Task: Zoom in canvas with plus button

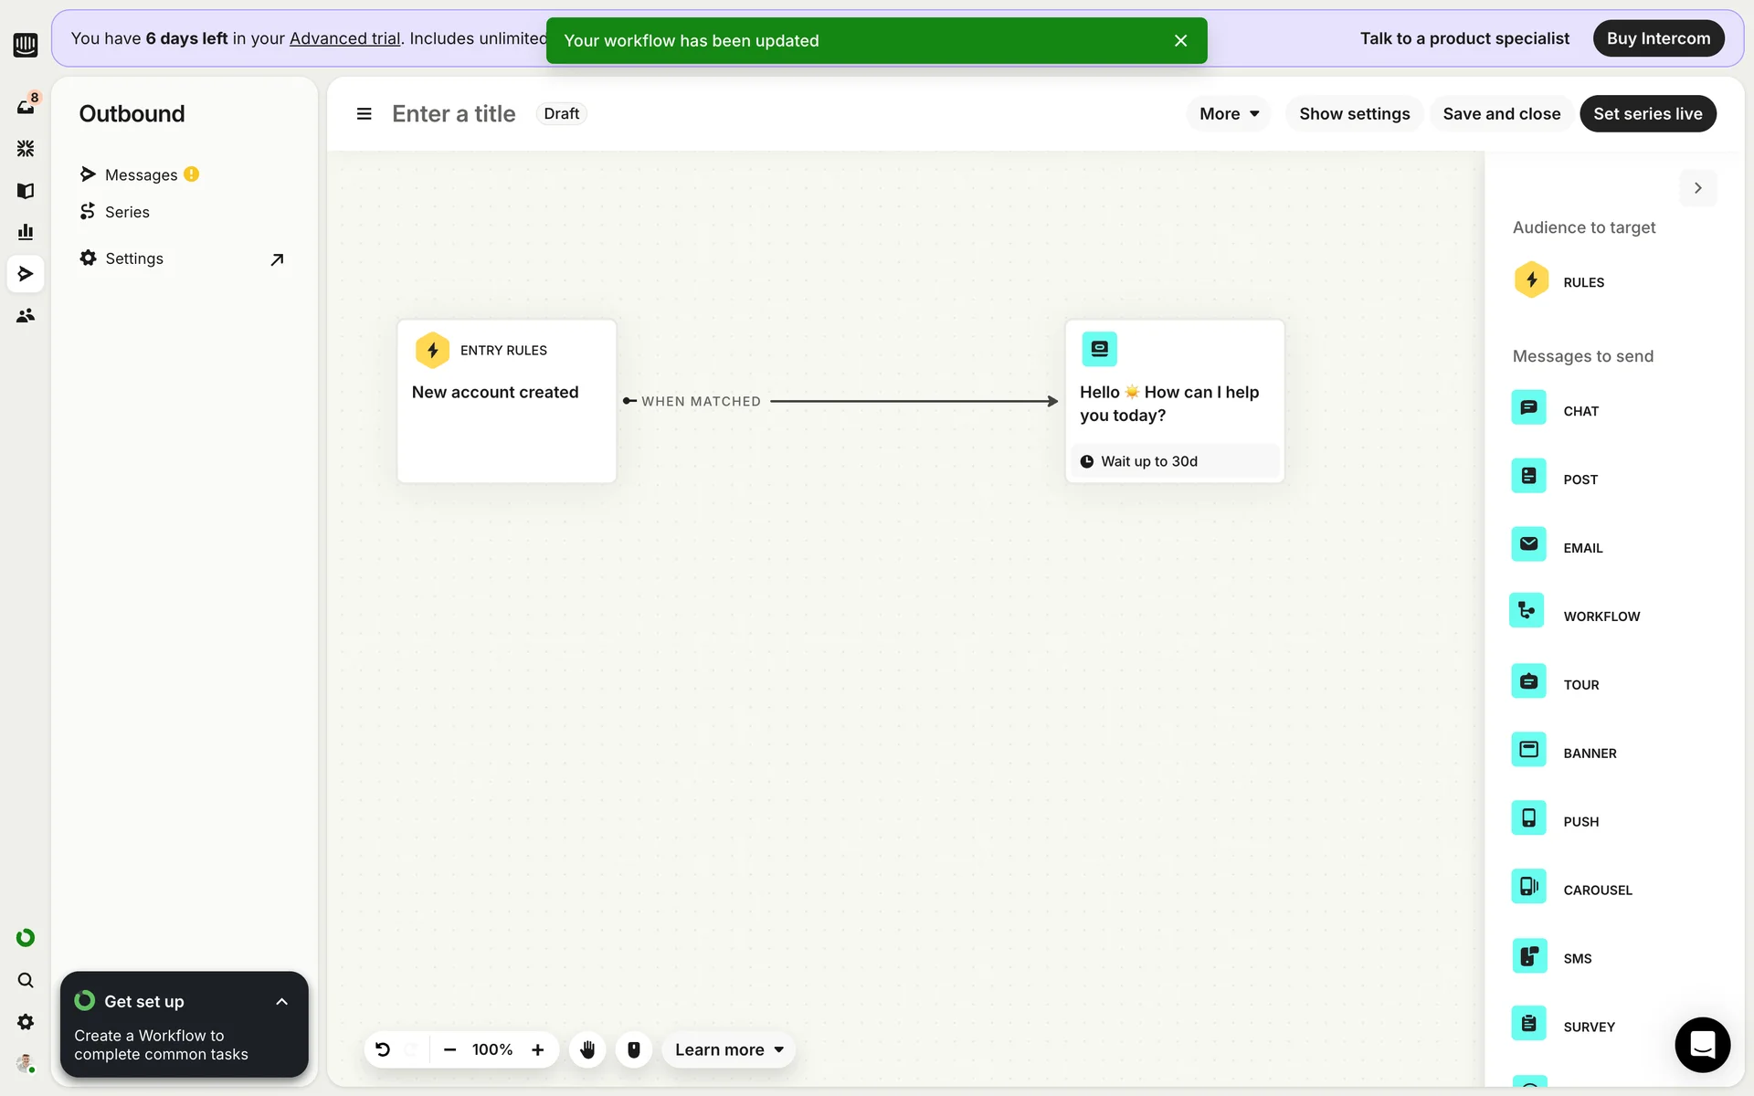Action: (538, 1049)
